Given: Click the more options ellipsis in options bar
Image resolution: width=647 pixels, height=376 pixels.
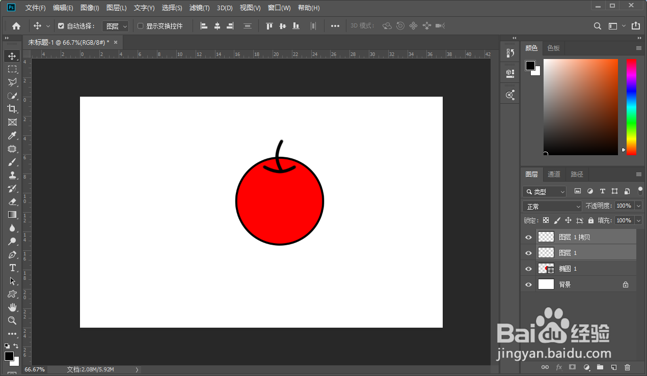Looking at the screenshot, I should pyautogui.click(x=335, y=26).
